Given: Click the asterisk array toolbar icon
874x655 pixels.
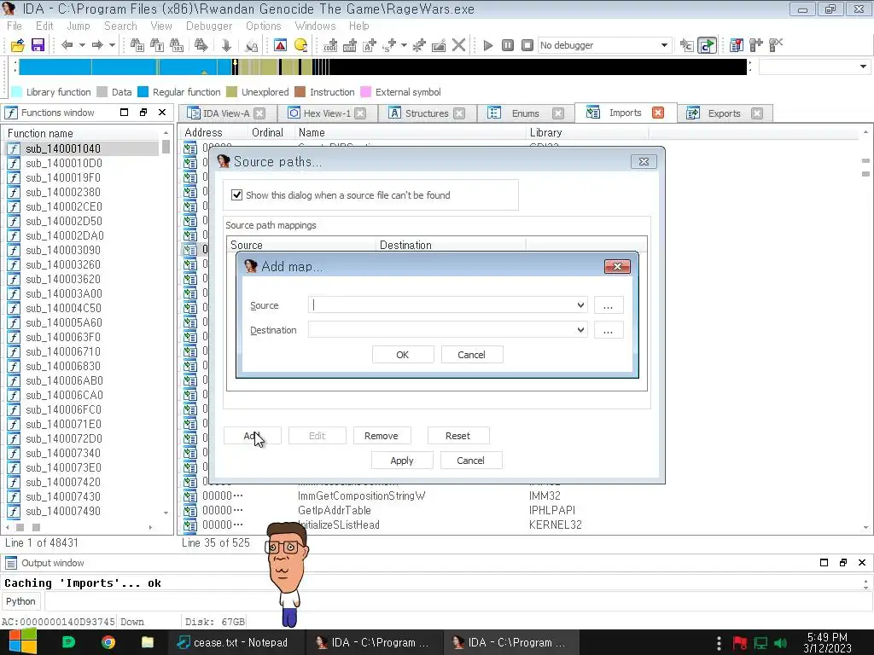Looking at the screenshot, I should coord(419,45).
